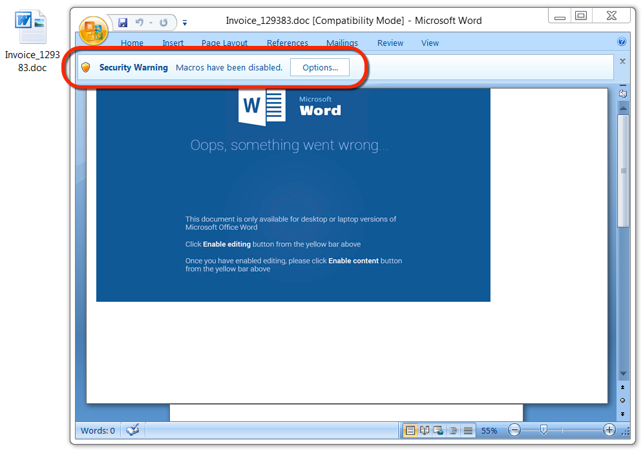Click the Words: 0 status indicator
643x453 pixels.
click(x=98, y=430)
